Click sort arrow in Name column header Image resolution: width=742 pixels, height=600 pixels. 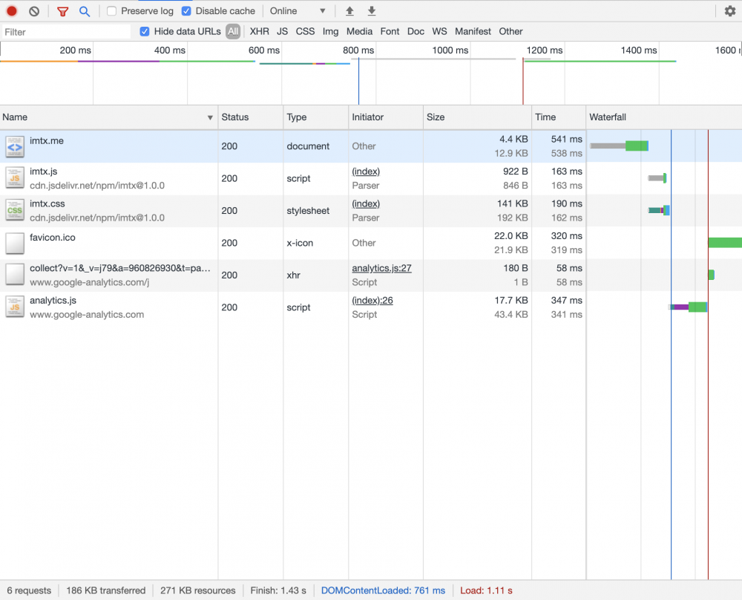(210, 117)
